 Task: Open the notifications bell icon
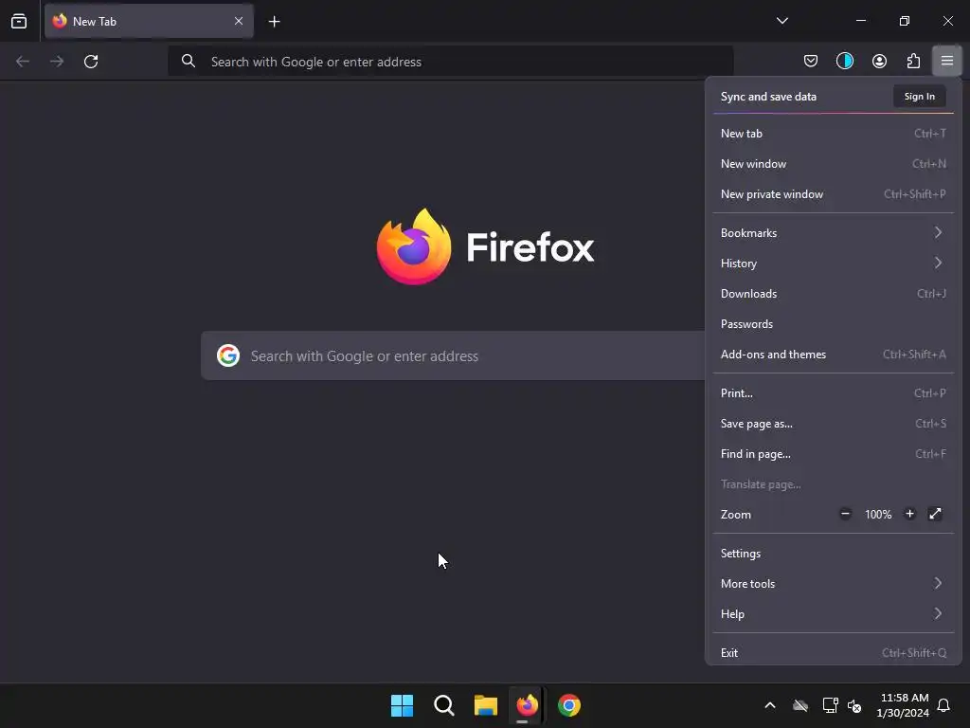tap(944, 705)
